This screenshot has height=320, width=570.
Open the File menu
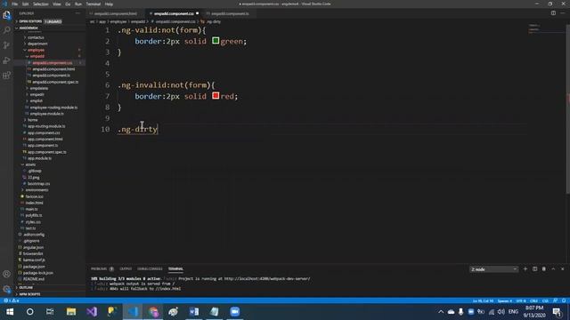click(x=14, y=4)
